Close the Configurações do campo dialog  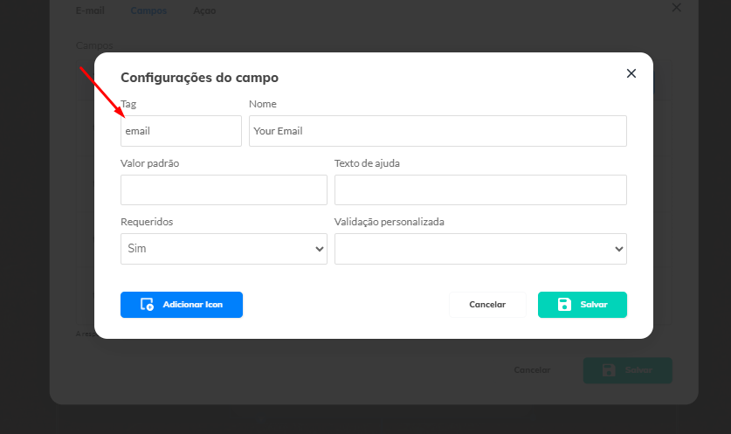pyautogui.click(x=631, y=73)
